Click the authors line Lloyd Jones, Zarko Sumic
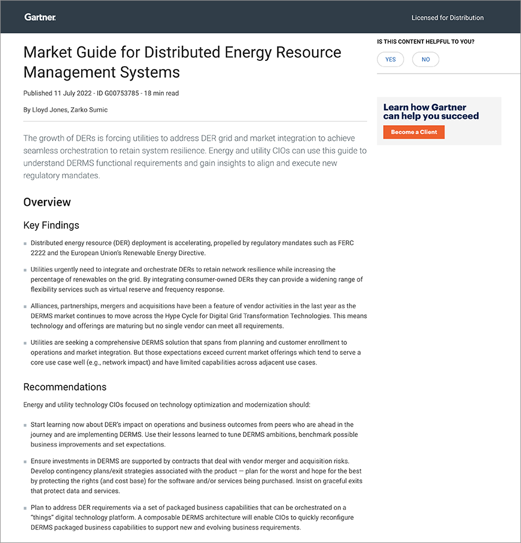 pyautogui.click(x=65, y=110)
